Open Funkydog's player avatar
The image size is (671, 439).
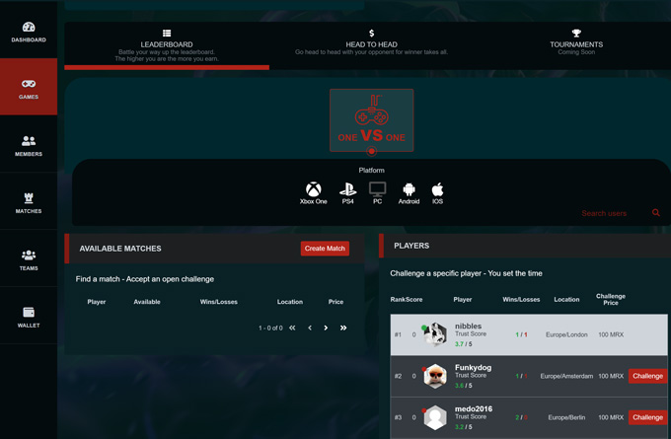coord(435,376)
